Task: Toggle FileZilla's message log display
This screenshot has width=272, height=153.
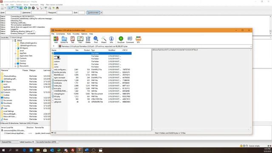Action: (9, 8)
